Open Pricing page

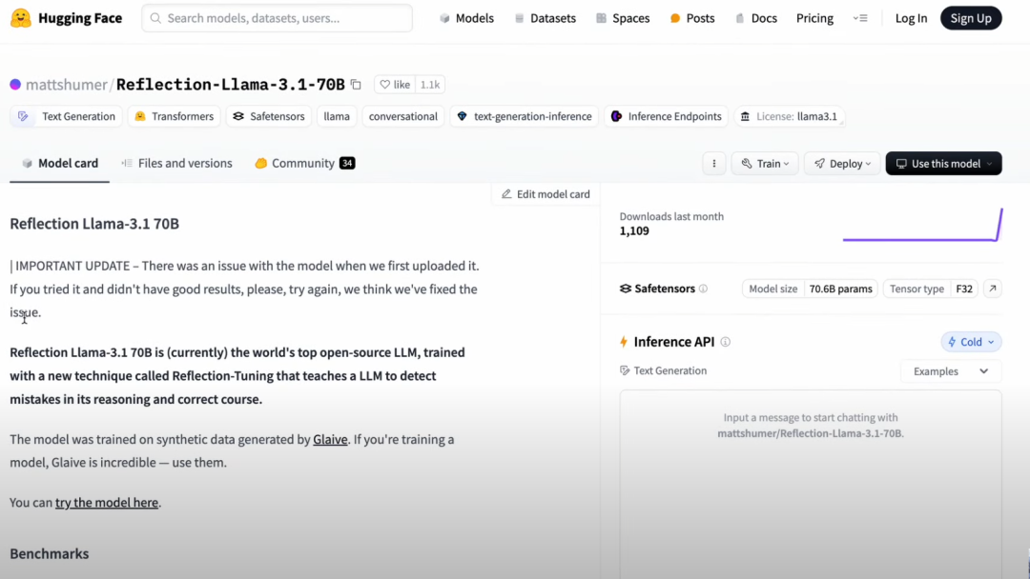814,18
